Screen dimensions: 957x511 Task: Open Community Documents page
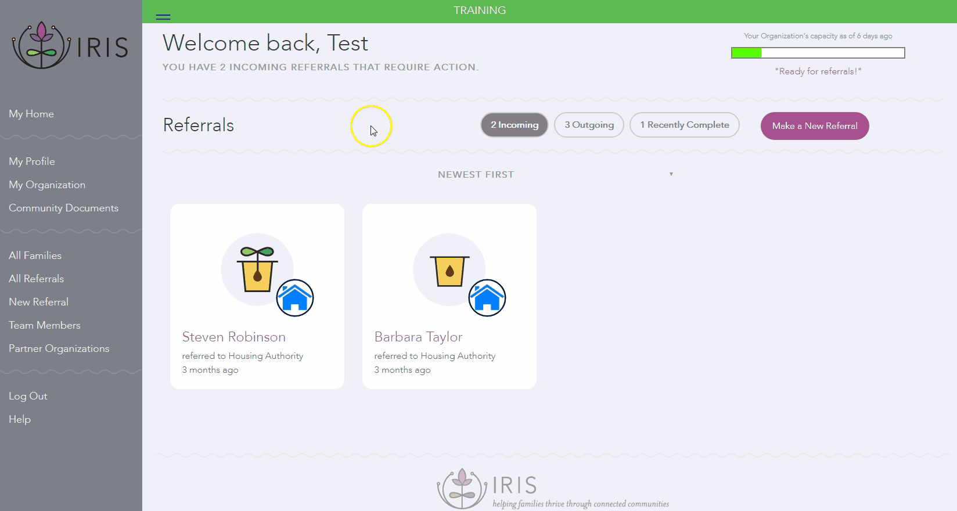(63, 208)
